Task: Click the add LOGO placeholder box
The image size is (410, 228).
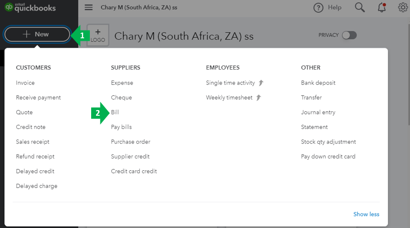Action: pos(98,35)
